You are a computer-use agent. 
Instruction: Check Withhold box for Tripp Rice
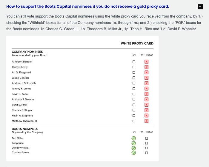tap(146, 143)
